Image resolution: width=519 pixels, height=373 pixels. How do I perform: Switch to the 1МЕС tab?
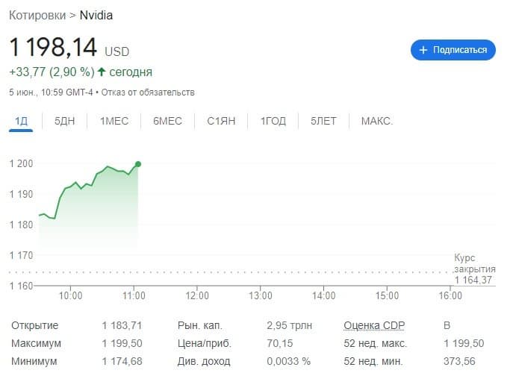tap(114, 121)
